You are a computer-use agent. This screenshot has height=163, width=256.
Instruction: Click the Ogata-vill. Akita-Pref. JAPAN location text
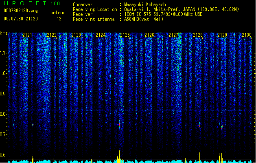(x=182, y=9)
